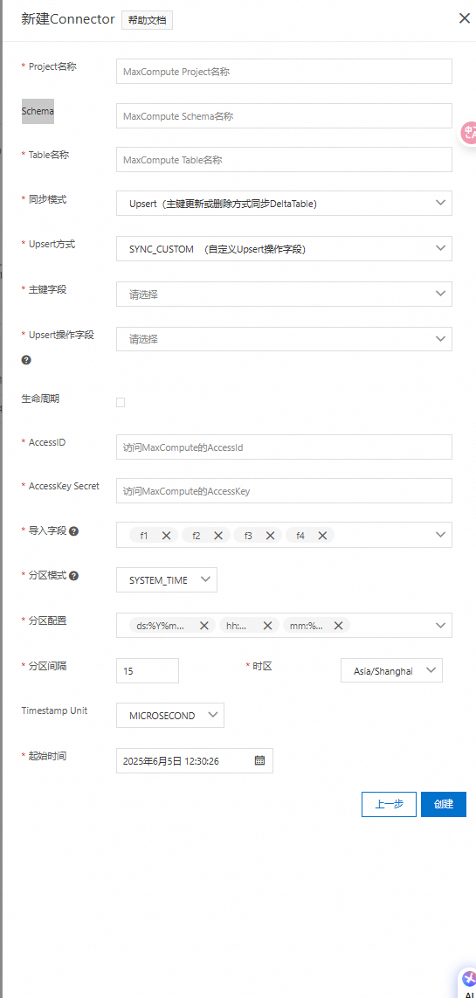
Task: Expand the 同步模式 Upsert dropdown
Action: pos(284,203)
